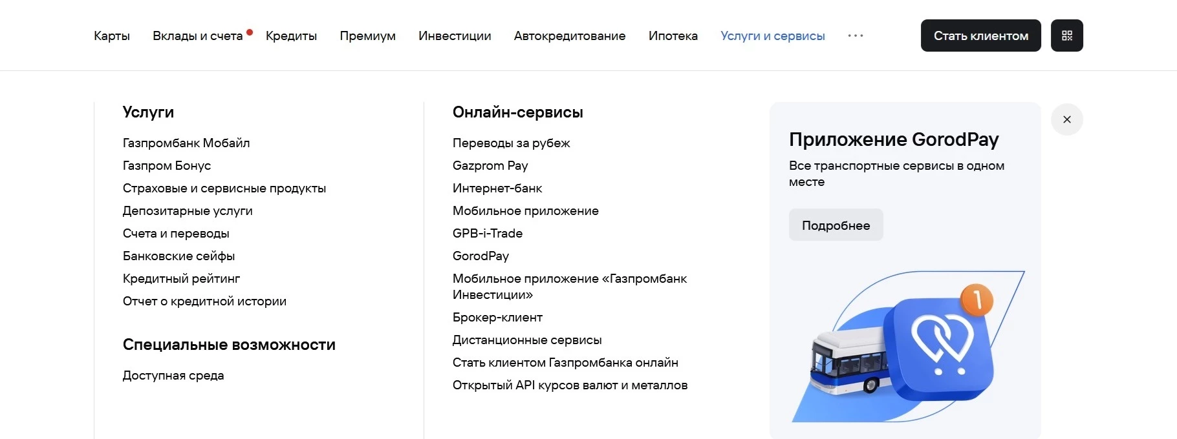
Task: Click the Gazprom Pay link
Action: (490, 165)
